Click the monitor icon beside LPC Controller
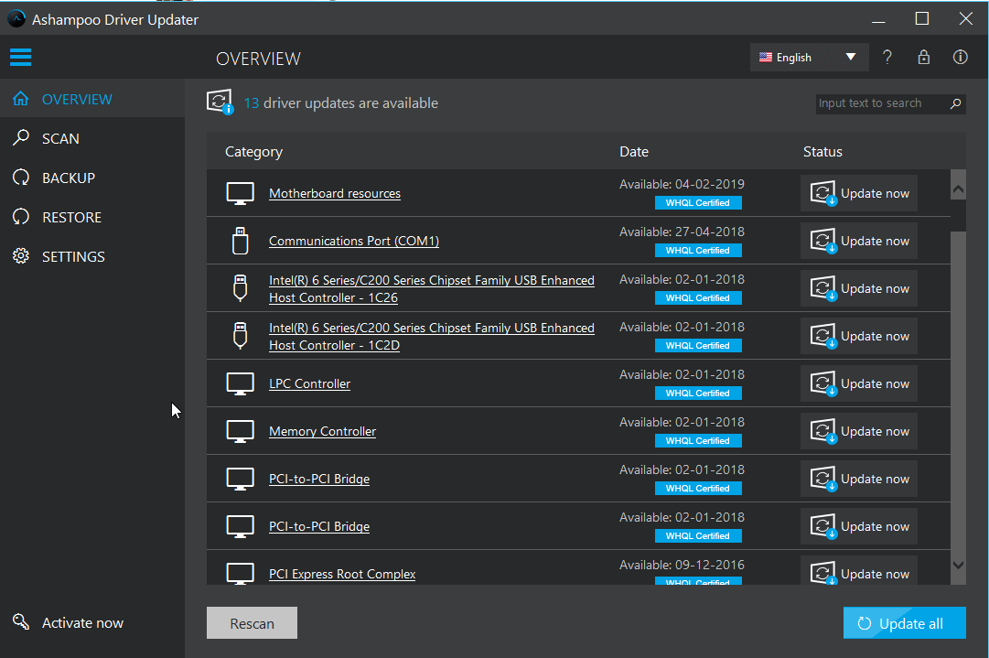 [x=240, y=384]
